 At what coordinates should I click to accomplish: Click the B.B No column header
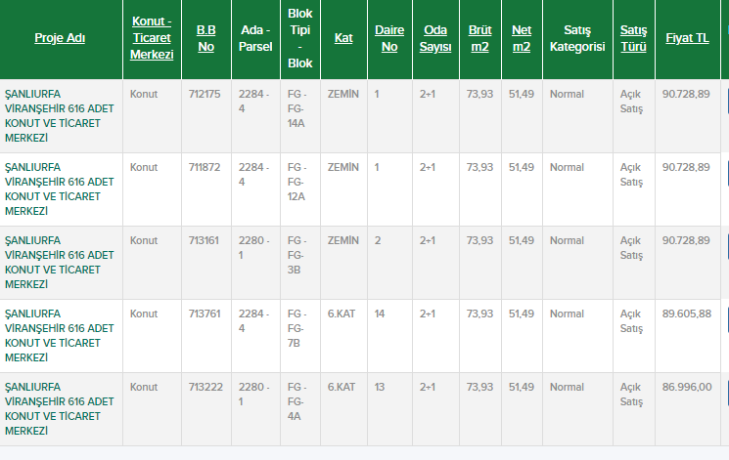tap(205, 38)
